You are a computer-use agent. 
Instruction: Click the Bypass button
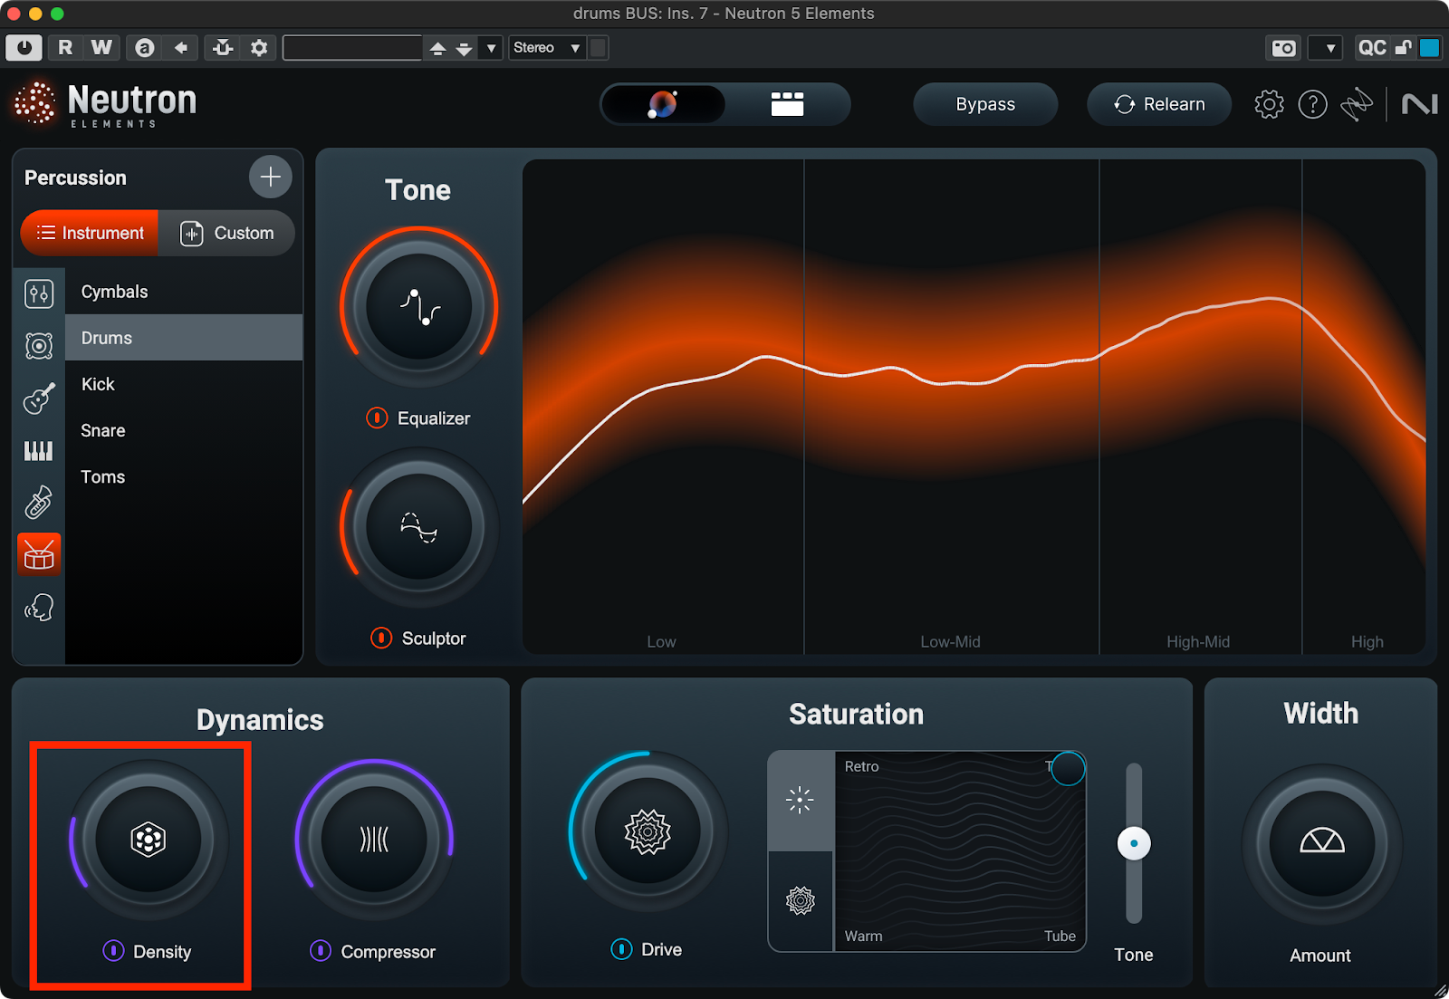985,104
